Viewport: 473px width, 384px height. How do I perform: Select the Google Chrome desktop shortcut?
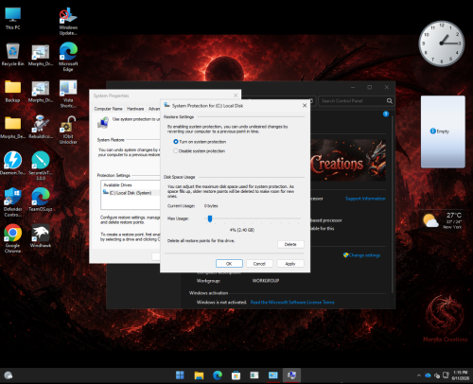pyautogui.click(x=12, y=238)
